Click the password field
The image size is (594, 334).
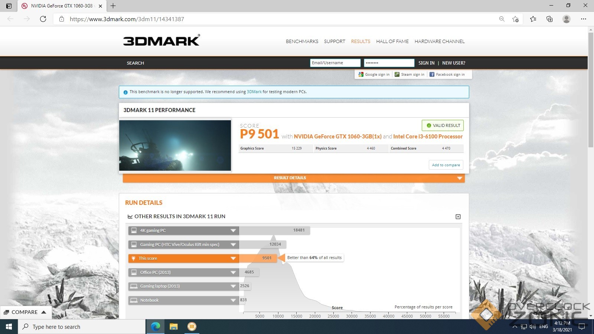point(389,63)
